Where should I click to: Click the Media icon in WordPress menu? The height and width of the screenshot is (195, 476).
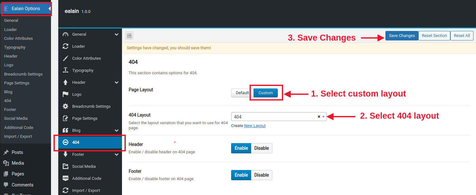coord(6,163)
